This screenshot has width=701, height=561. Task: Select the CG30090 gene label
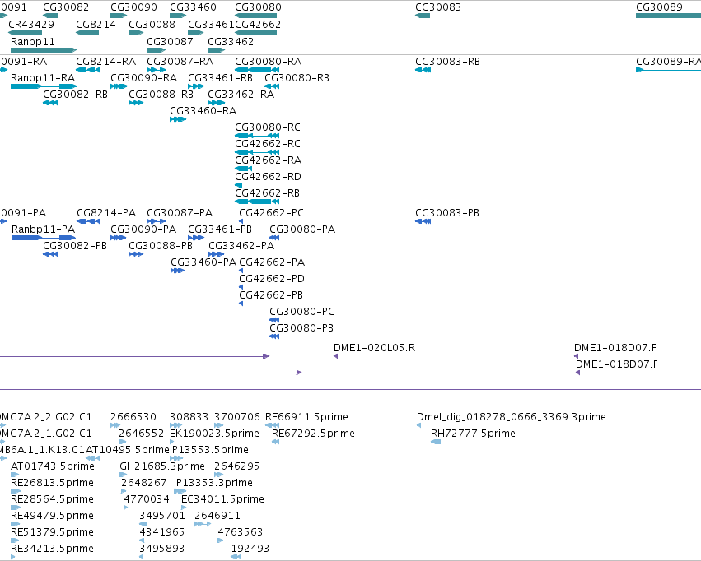click(133, 7)
